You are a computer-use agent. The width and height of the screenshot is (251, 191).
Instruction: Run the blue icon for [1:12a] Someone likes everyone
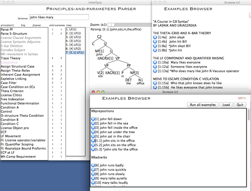155,67
